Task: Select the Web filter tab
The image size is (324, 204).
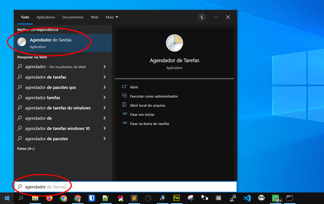Action: click(x=94, y=17)
